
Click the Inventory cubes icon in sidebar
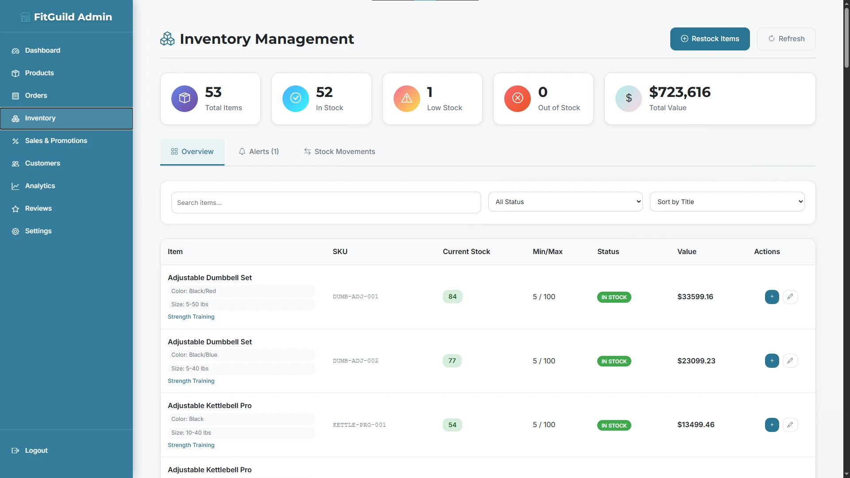point(15,119)
